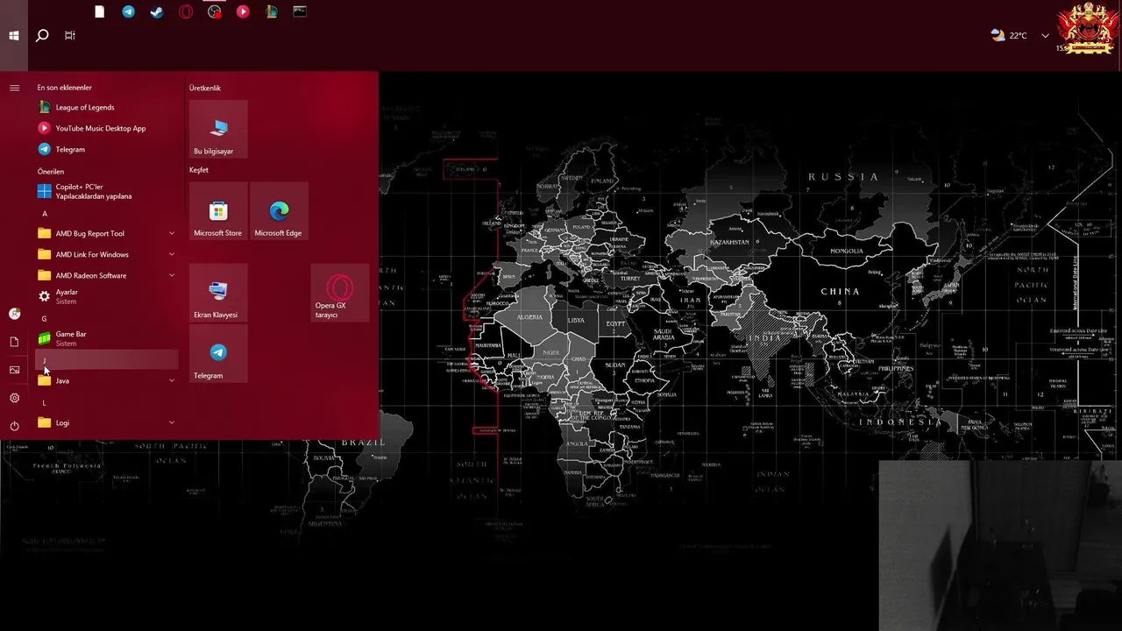Viewport: 1122px width, 631px height.
Task: Expand the Java folder
Action: [107, 380]
